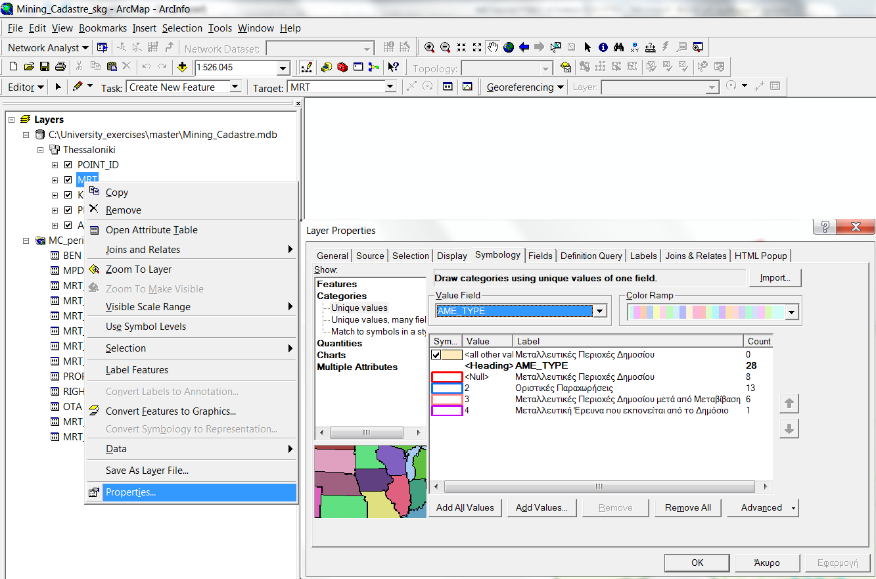
Task: Select the Edit tool arrow
Action: [58, 87]
